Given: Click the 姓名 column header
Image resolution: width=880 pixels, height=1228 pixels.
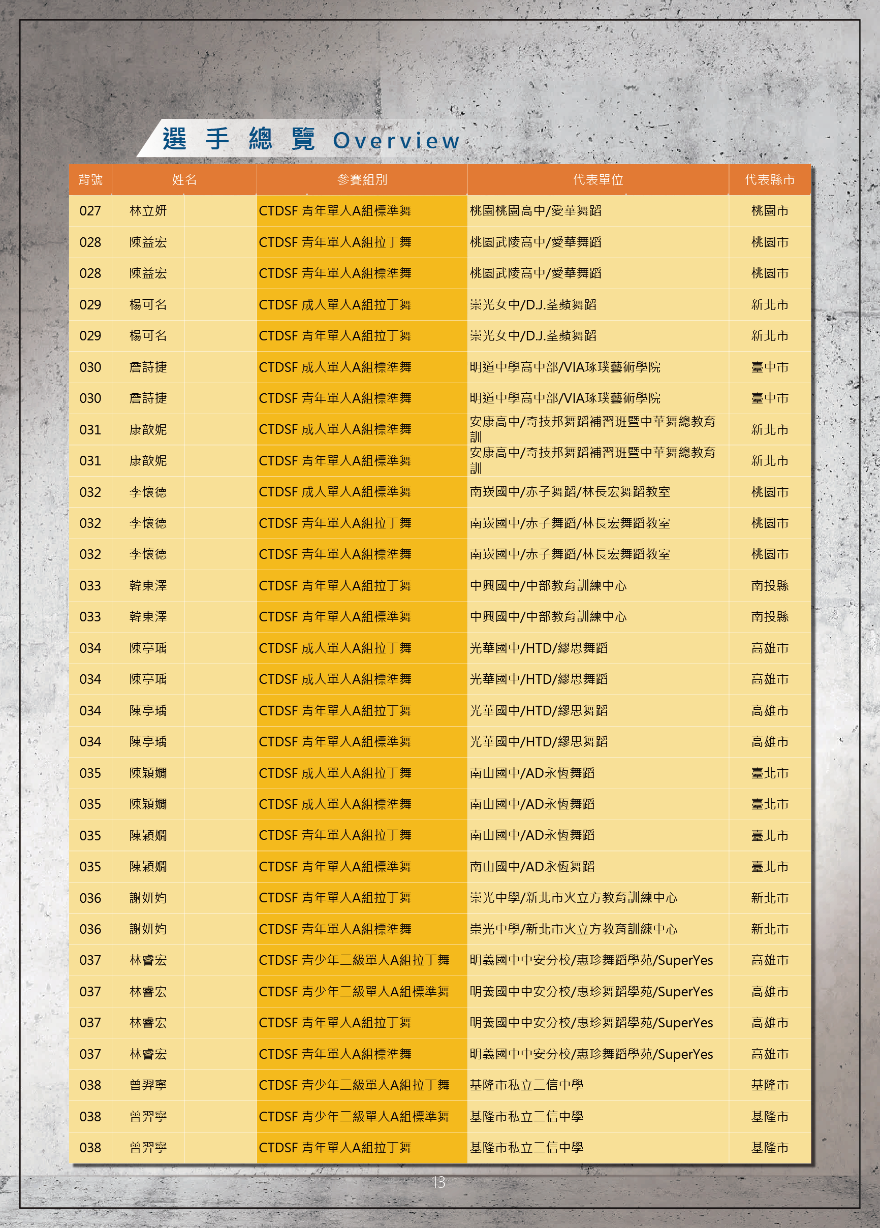Looking at the screenshot, I should 184,180.
